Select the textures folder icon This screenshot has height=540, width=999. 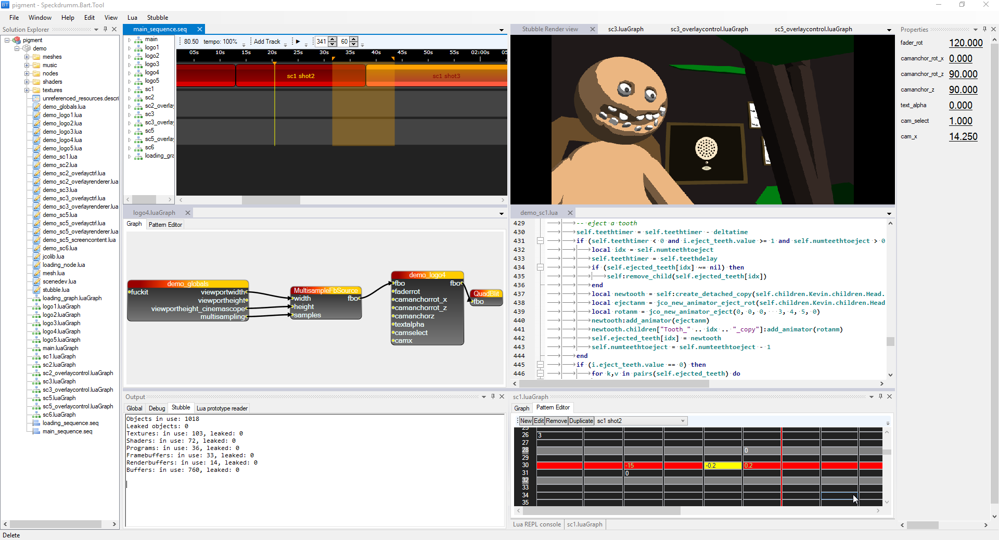[36, 90]
